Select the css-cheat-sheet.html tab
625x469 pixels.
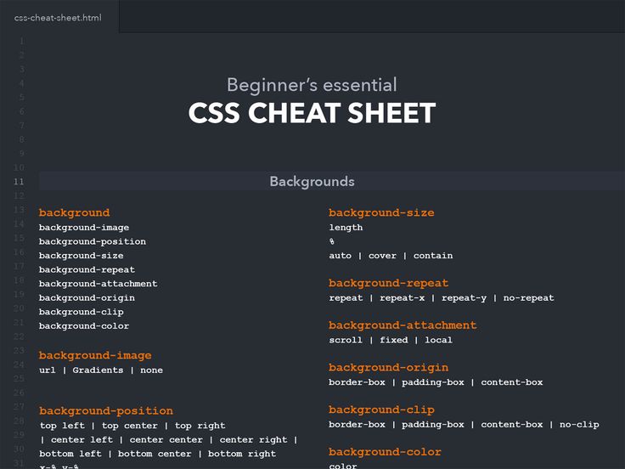click(58, 17)
